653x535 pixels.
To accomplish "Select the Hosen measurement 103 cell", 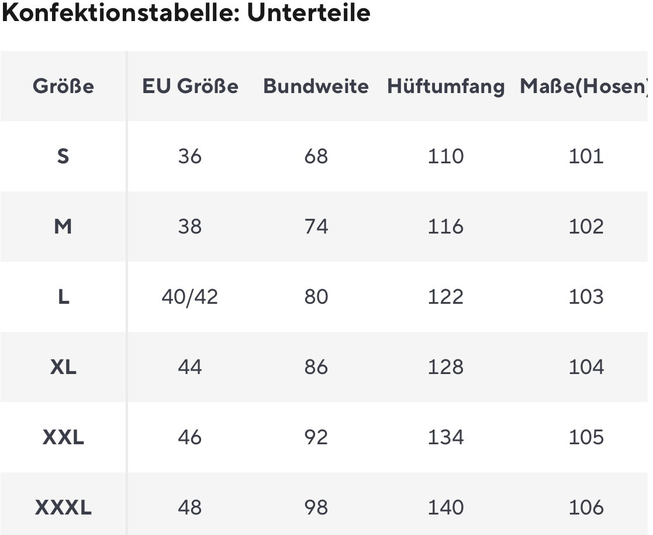I will 586,297.
